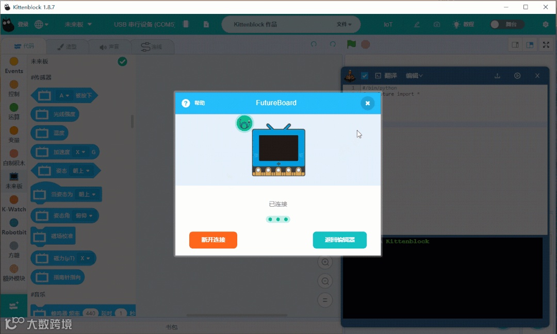Toggle the checkbox in code panel header
557x334 pixels.
tap(365, 76)
